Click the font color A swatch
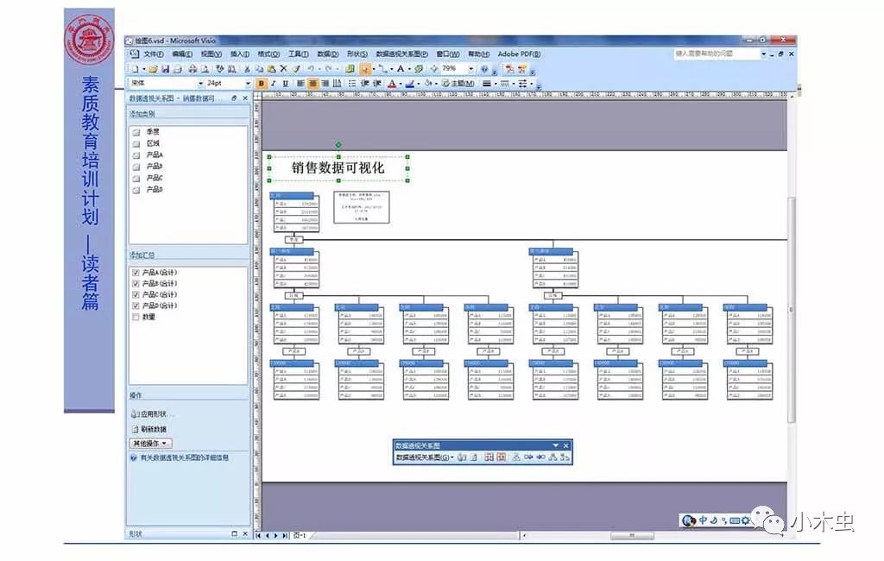 point(393,84)
